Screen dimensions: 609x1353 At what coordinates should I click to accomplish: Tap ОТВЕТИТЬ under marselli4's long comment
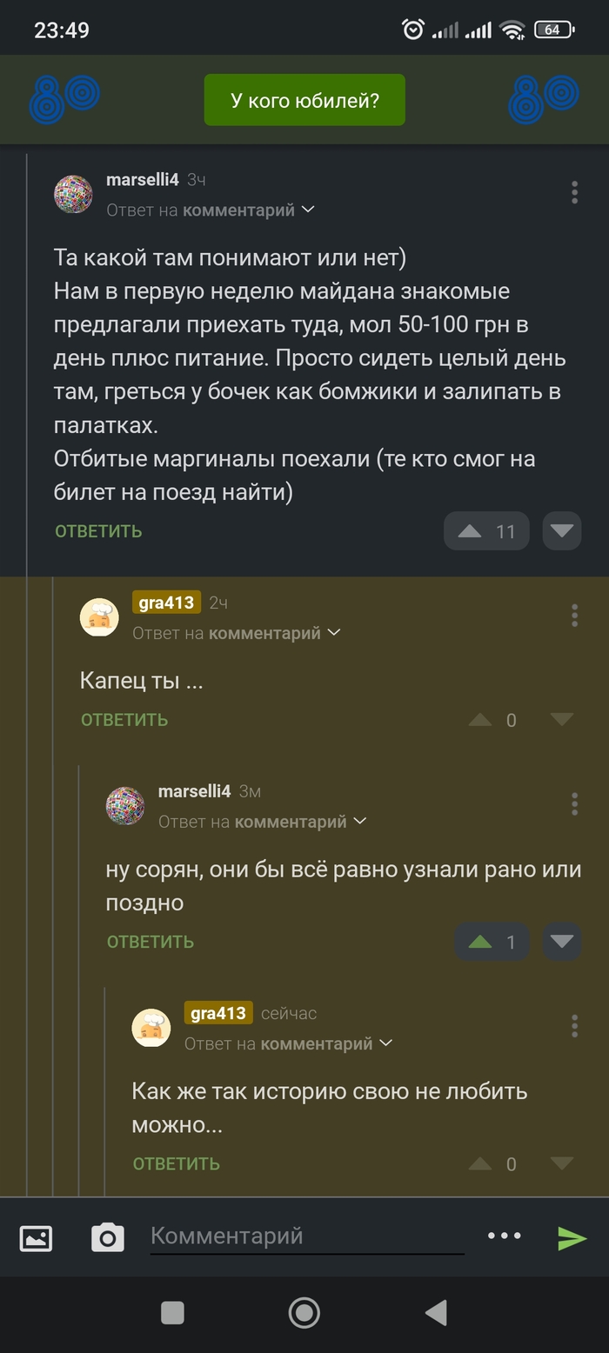coord(97,531)
